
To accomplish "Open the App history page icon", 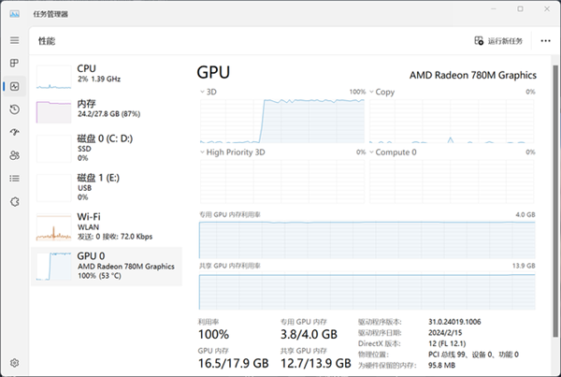I will (14, 109).
